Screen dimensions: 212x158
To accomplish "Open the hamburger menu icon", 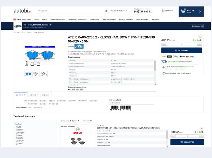I will pos(15,19).
